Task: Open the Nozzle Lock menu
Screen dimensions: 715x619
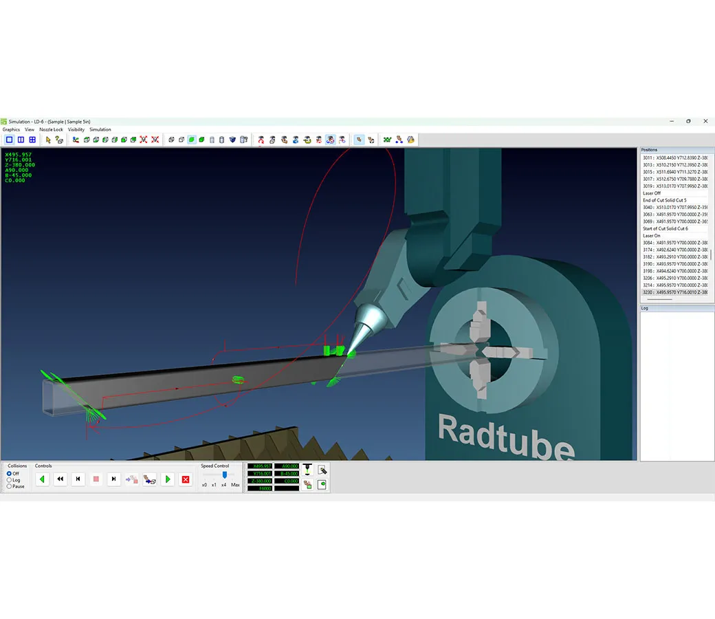Action: click(x=51, y=129)
